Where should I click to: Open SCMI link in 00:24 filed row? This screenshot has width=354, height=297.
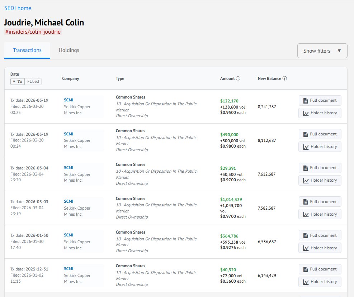tap(69, 134)
